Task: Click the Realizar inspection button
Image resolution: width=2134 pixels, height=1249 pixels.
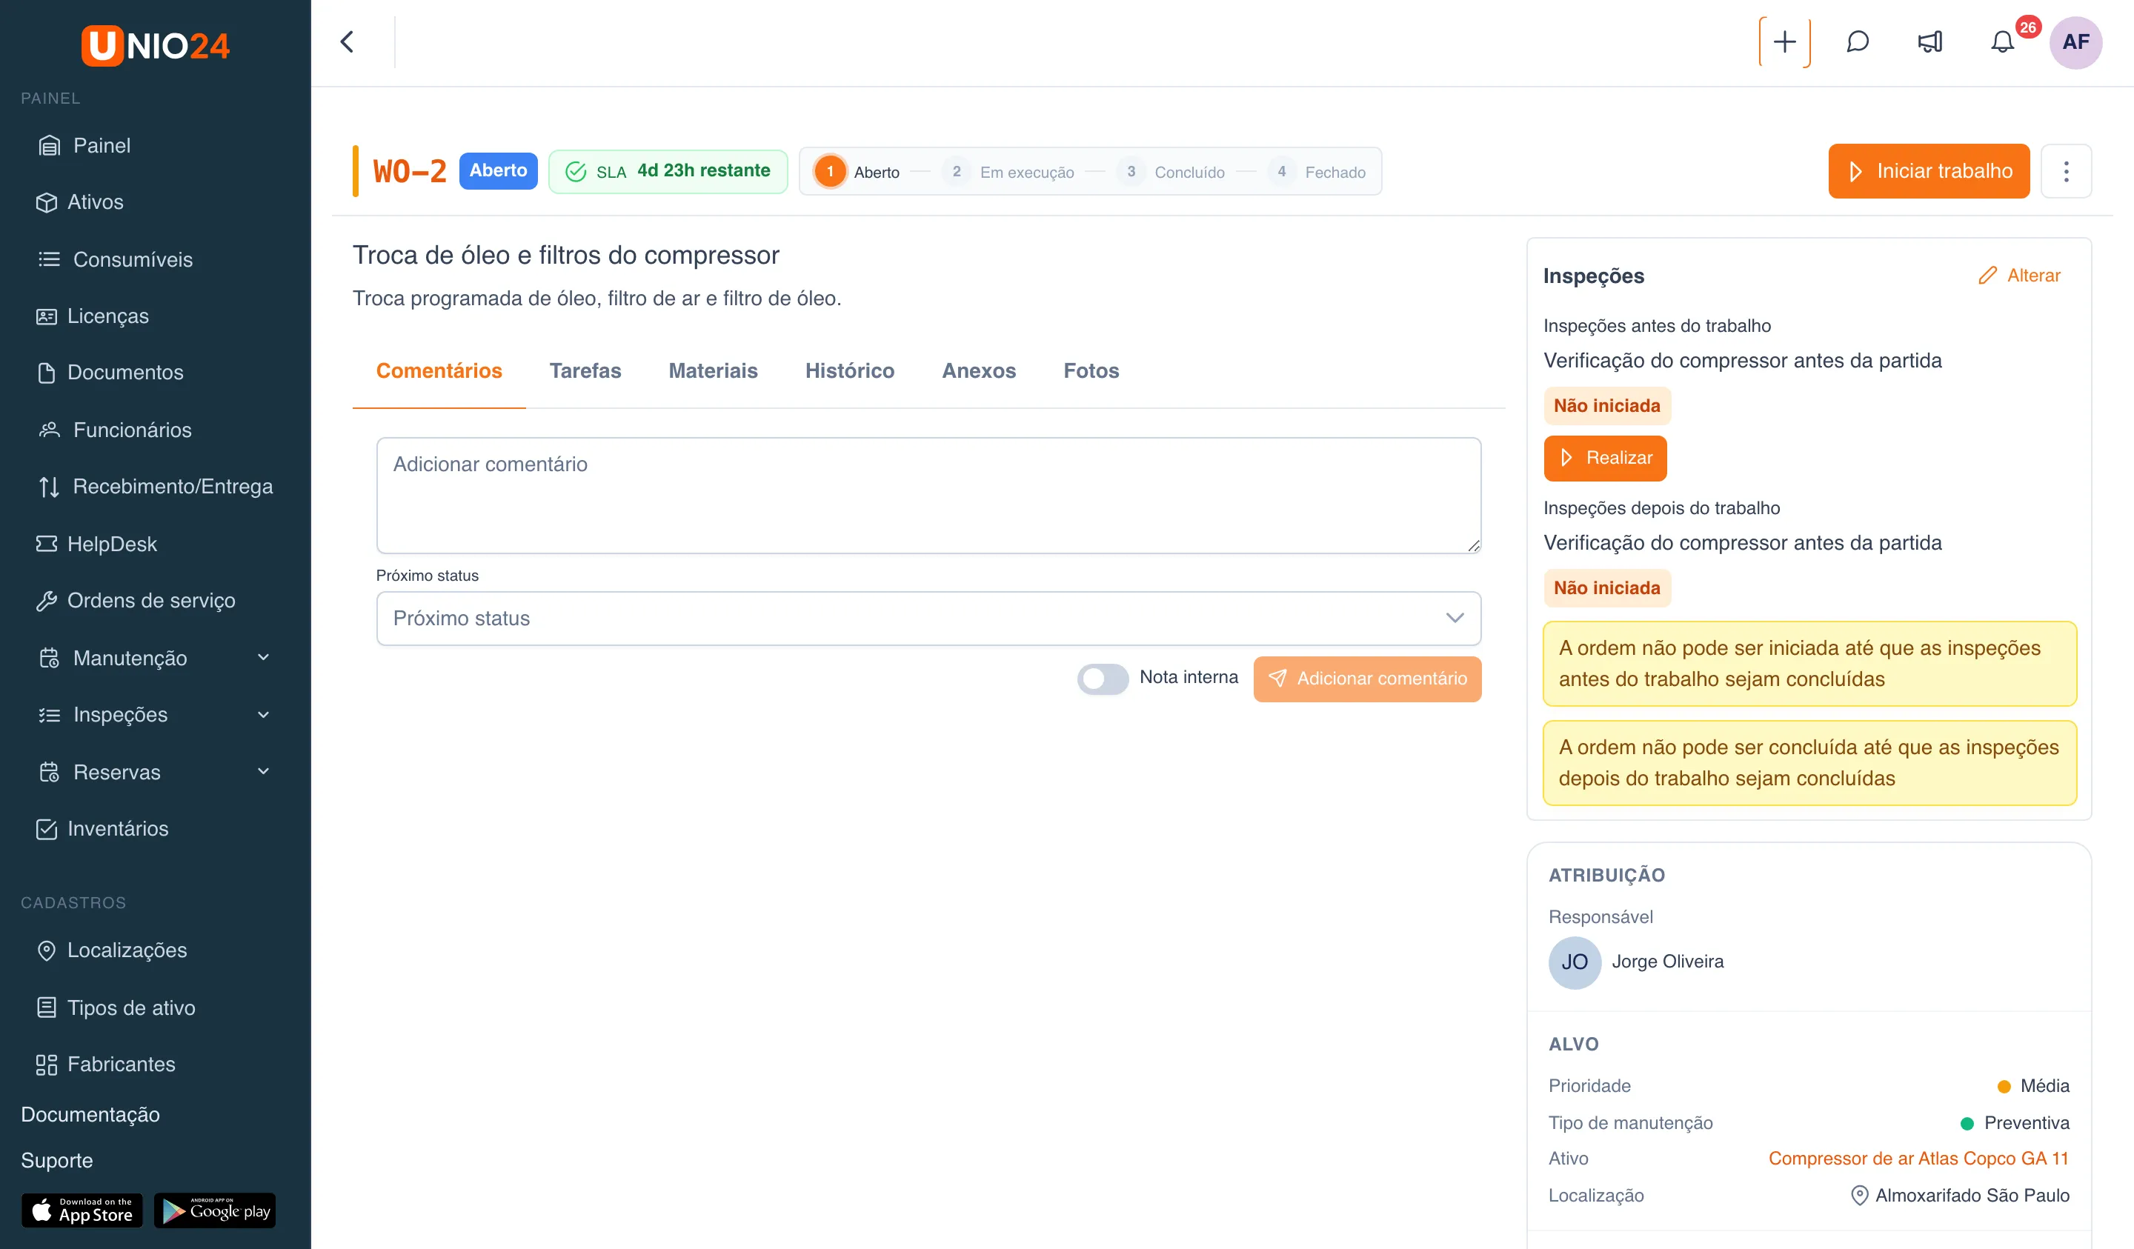Action: click(1605, 458)
